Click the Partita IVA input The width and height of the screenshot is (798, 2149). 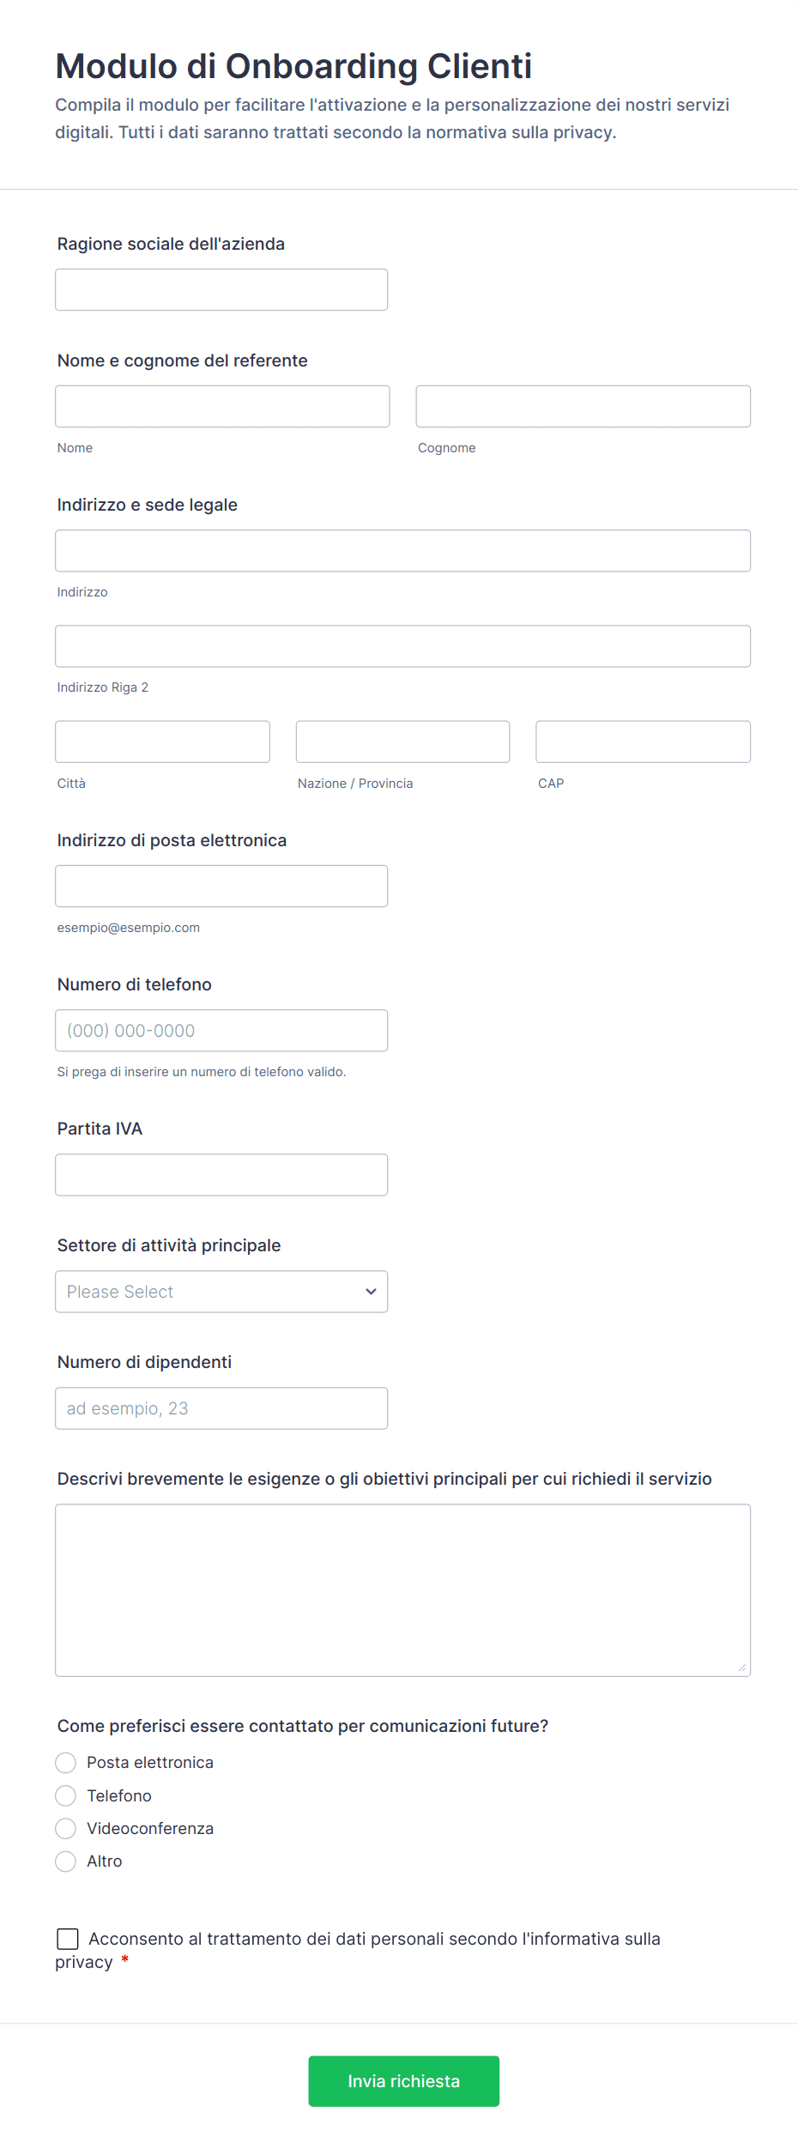[221, 1175]
